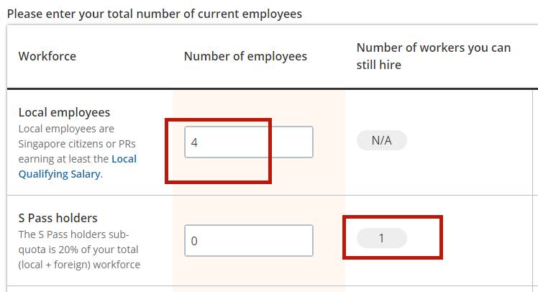This screenshot has width=538, height=292.
Task: Click the 'quota is 20% of your total' line
Action: [x=78, y=250]
